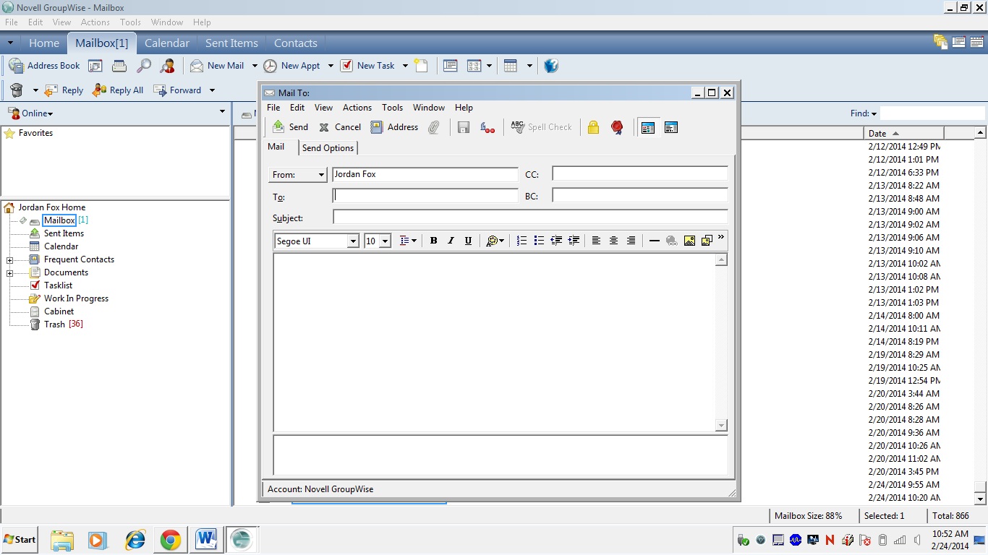Open the Segoe UI font dropdown
The image size is (988, 555).
click(353, 241)
